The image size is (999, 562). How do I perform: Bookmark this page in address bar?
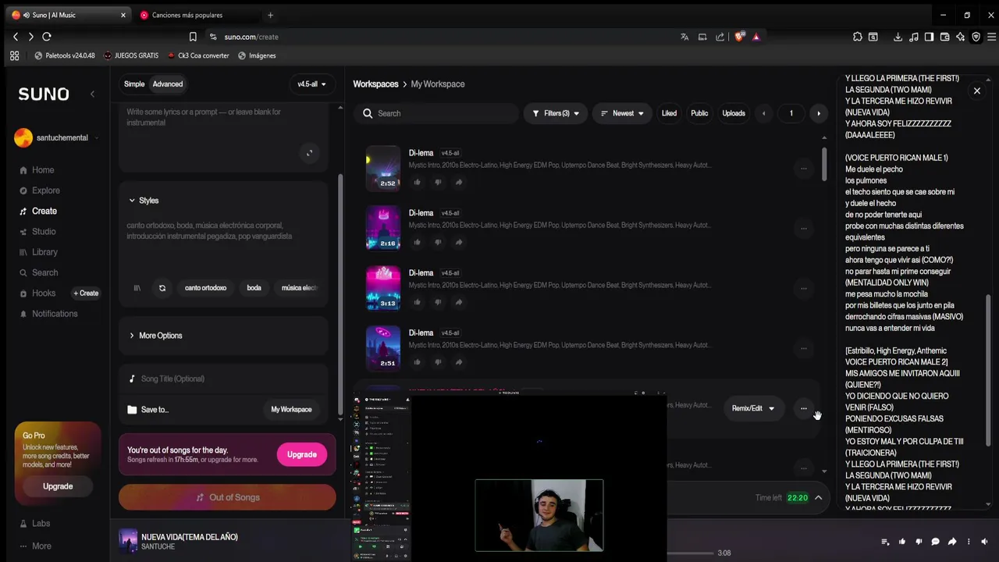[193, 37]
